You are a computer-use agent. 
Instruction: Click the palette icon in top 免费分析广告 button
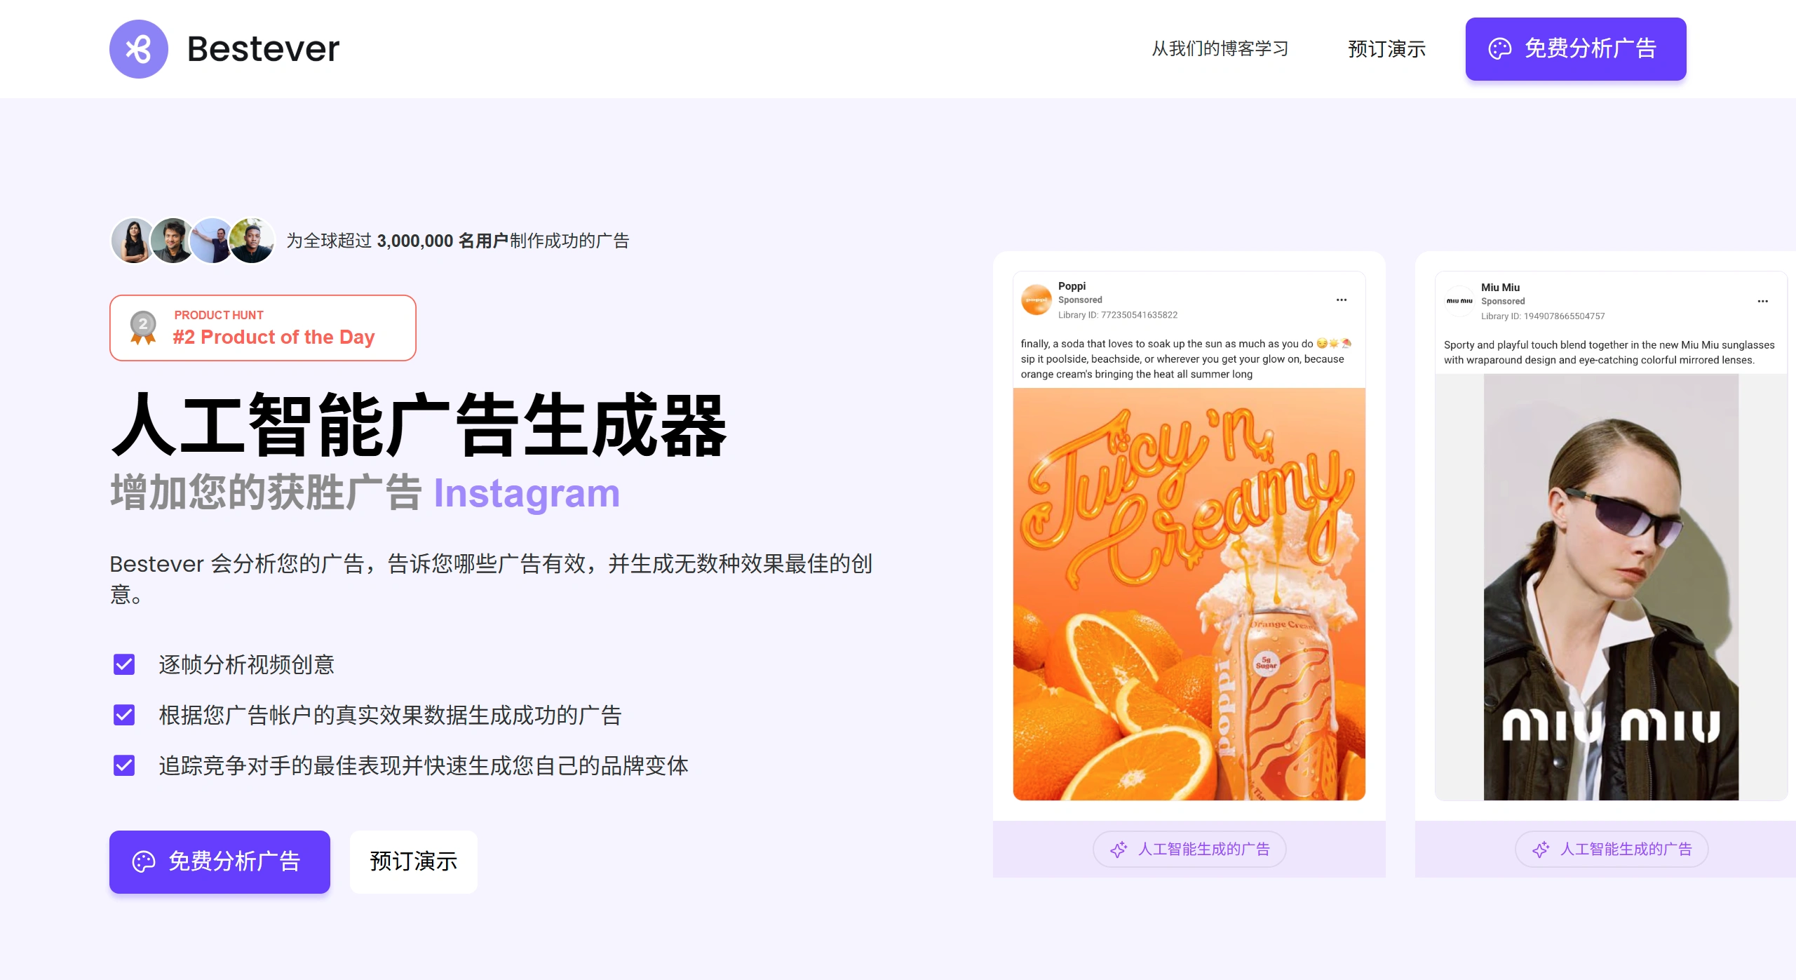click(x=1501, y=48)
